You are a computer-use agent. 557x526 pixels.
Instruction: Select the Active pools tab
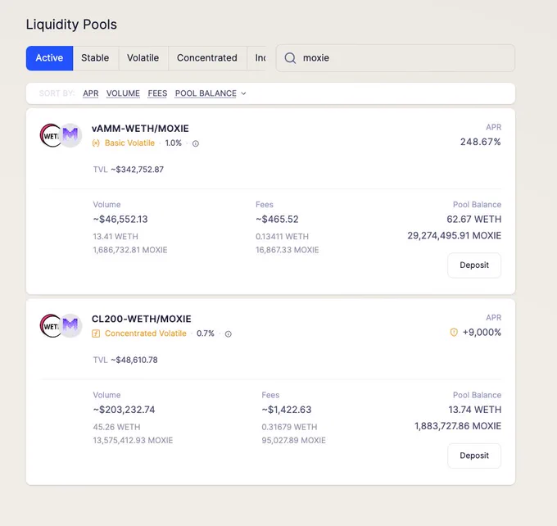49,58
